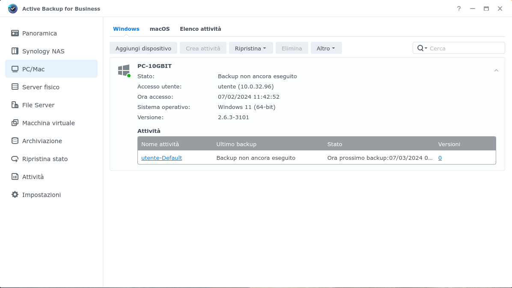This screenshot has height=288, width=512.
Task: Collapse the PC-10GBIT device details
Action: 496,71
